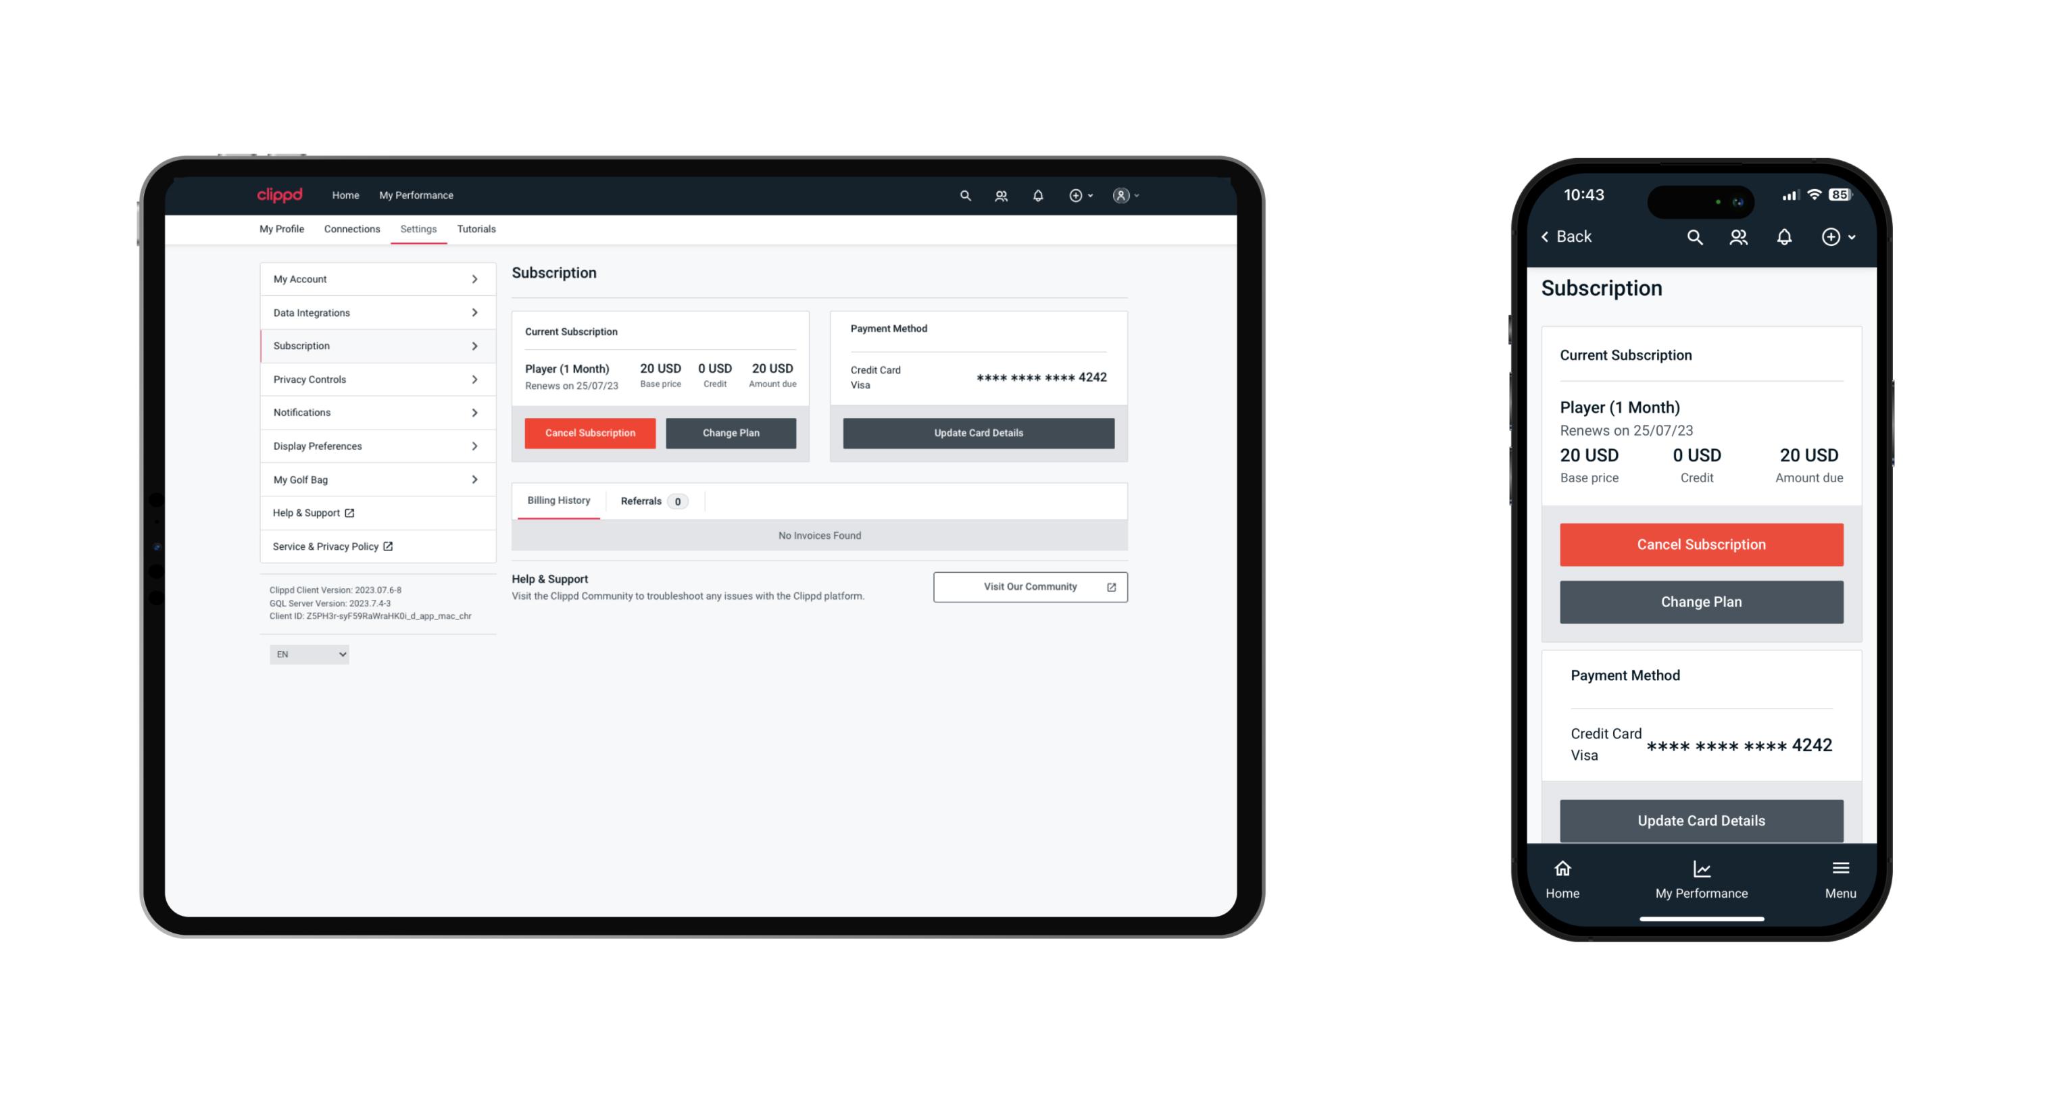Click the connections/people icon in tablet navbar
Viewport: 2047px width, 1101px height.
coord(1001,195)
